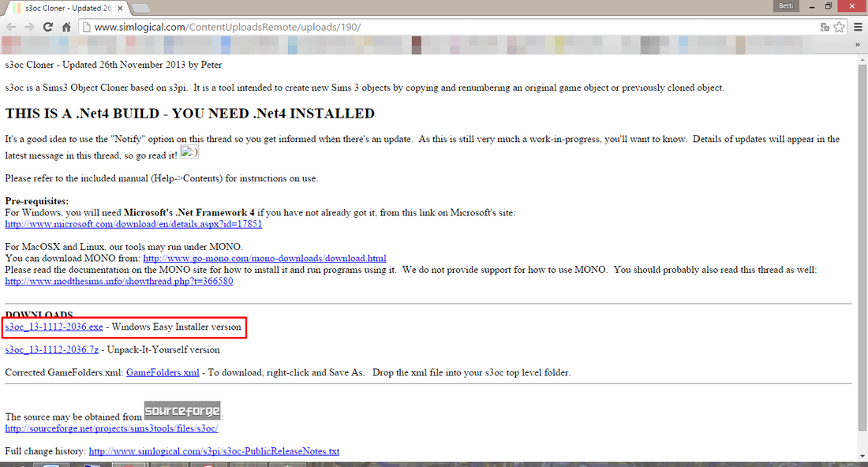Click the 'THIS IS A .Net4 BUILD' heading
The height and width of the screenshot is (467, 868).
pyautogui.click(x=190, y=114)
